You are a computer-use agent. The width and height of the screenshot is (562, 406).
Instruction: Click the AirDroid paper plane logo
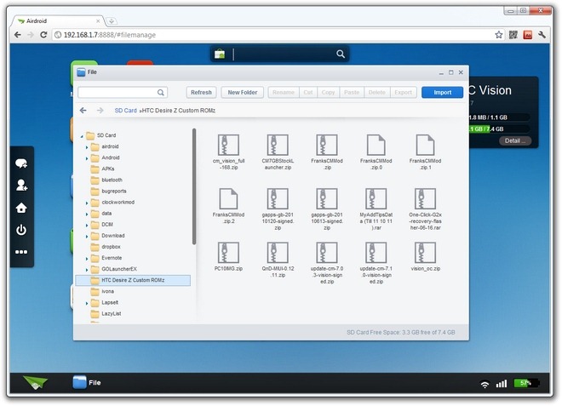point(35,383)
